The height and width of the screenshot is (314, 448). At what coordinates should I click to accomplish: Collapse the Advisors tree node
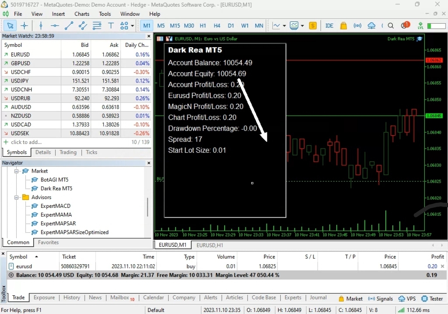(x=16, y=197)
